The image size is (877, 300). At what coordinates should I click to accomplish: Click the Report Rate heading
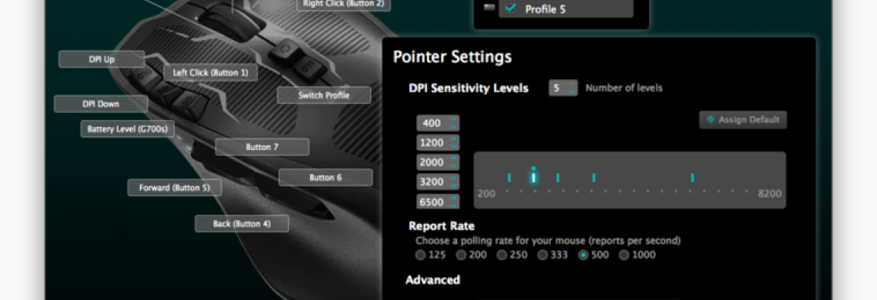(x=442, y=226)
